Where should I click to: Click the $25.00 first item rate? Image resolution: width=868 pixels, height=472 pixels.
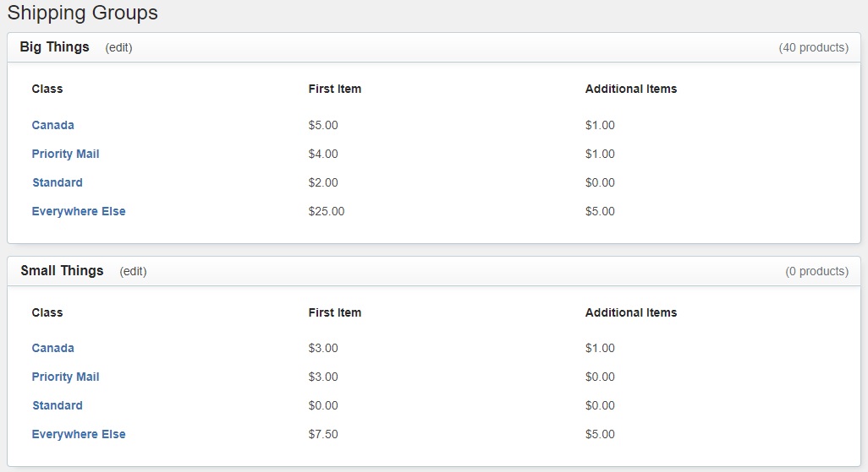(x=326, y=211)
